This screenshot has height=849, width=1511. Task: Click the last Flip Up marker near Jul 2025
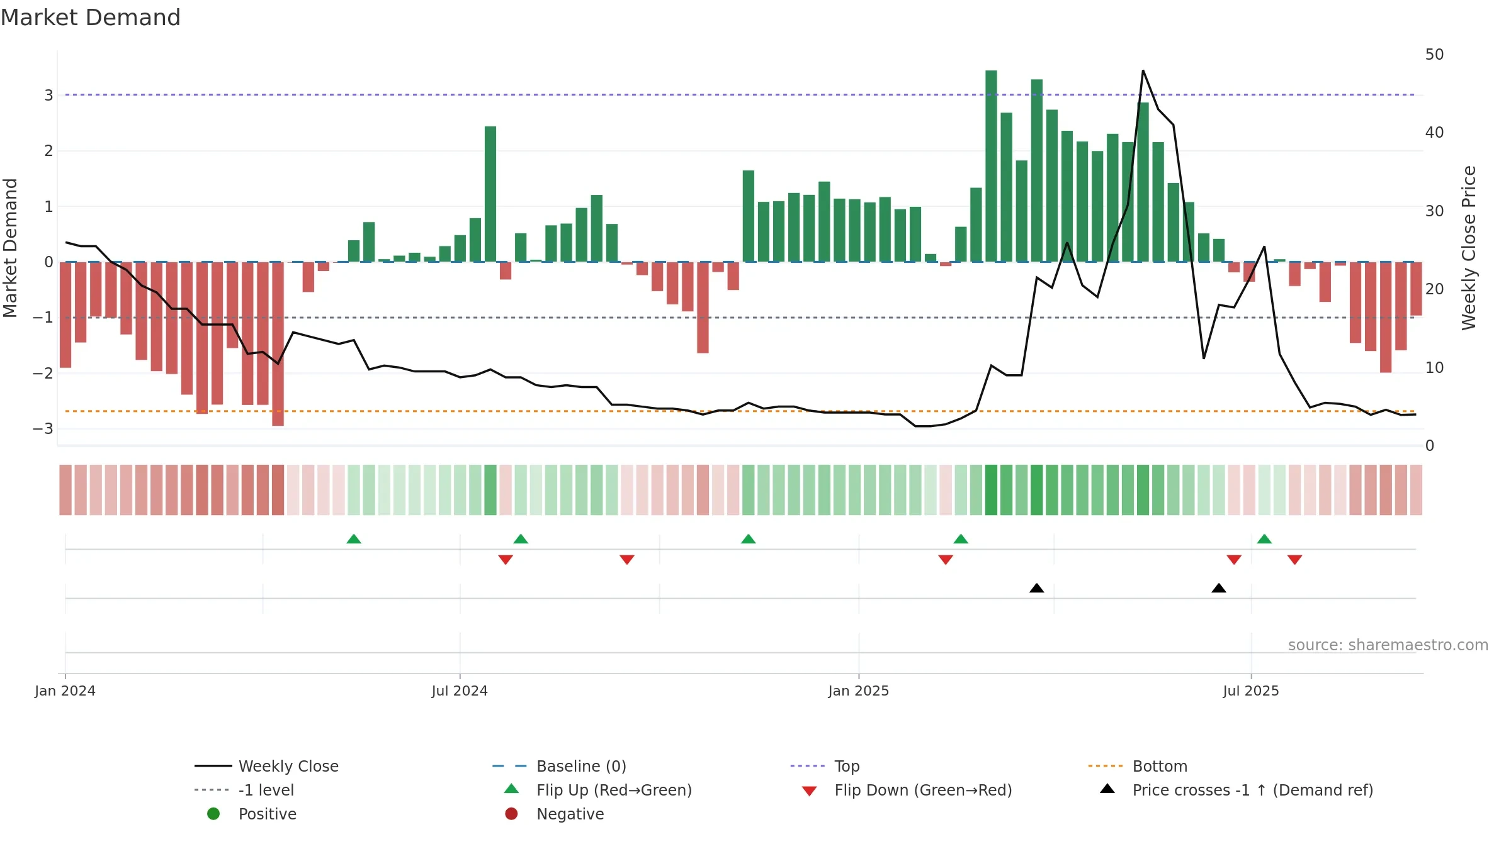coord(1264,539)
